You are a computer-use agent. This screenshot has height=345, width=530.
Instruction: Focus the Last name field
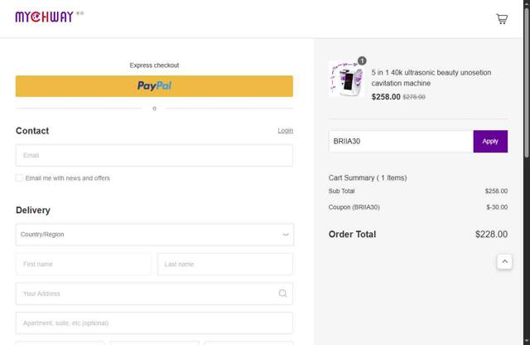pyautogui.click(x=224, y=264)
